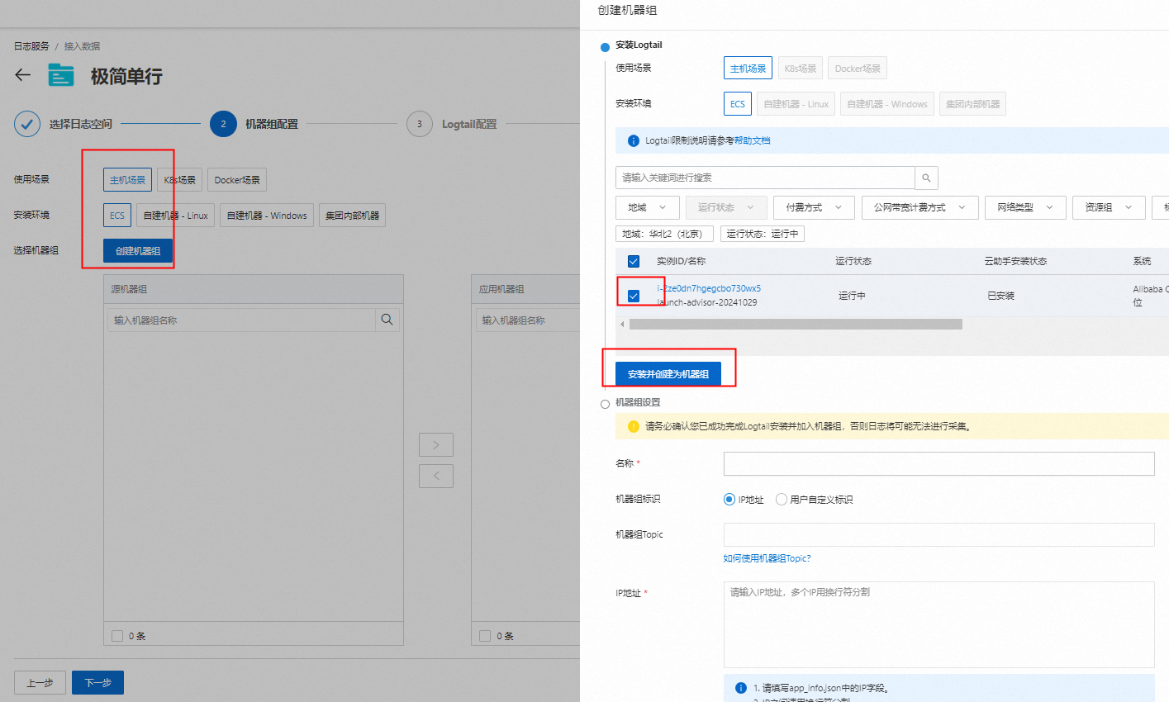
Task: Select 集团内部机器 on the left page
Action: click(x=352, y=216)
